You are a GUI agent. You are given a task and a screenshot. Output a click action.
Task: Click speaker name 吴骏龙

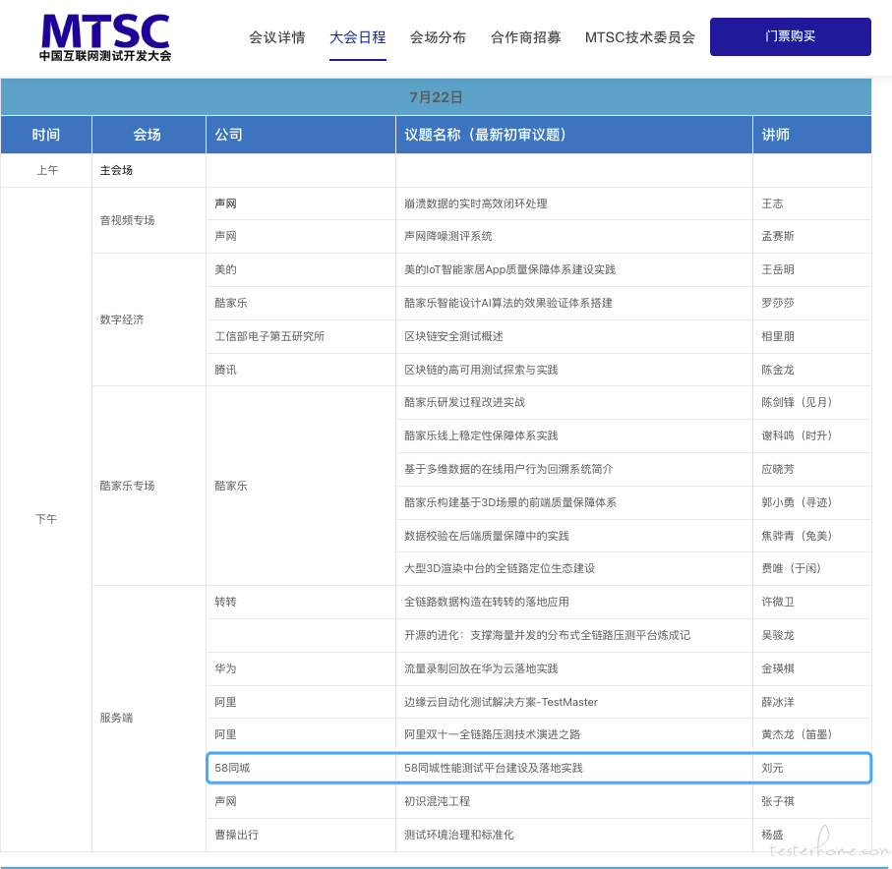[x=778, y=636]
